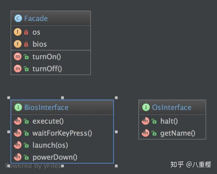217x174 pixels.
Task: Select the launch(os) method row
Action: click(x=62, y=145)
